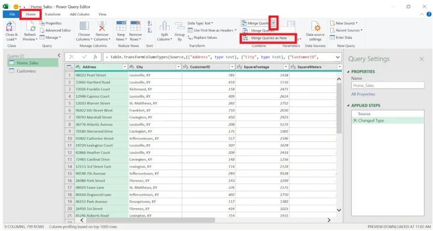The image size is (433, 231).
Task: Select the Split Column tool
Action: point(165,27)
